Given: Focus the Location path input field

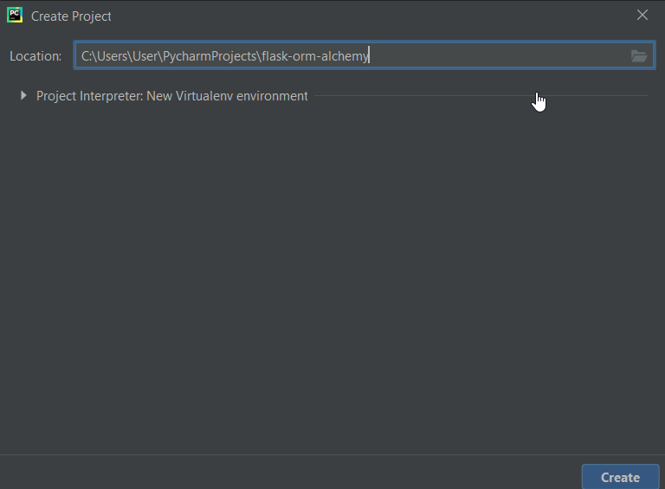Looking at the screenshot, I should pyautogui.click(x=365, y=55).
